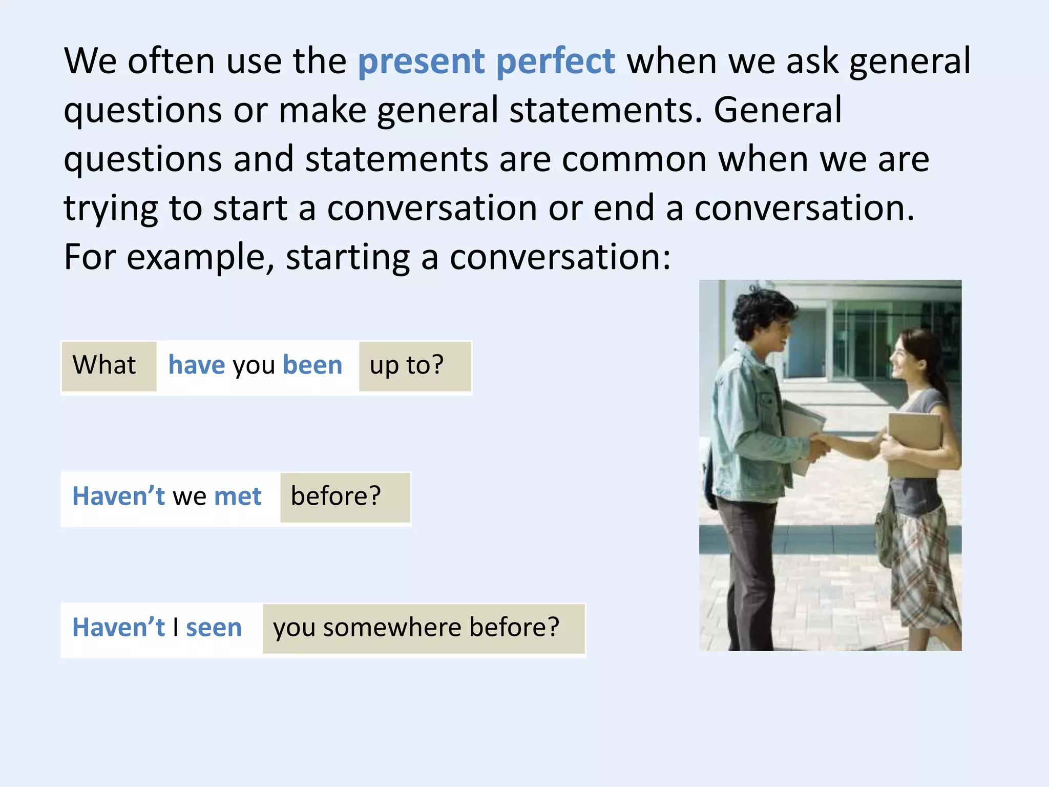1049x787 pixels.
Task: Click 'Haven't' in the 'I seen' row
Action: [x=118, y=628]
